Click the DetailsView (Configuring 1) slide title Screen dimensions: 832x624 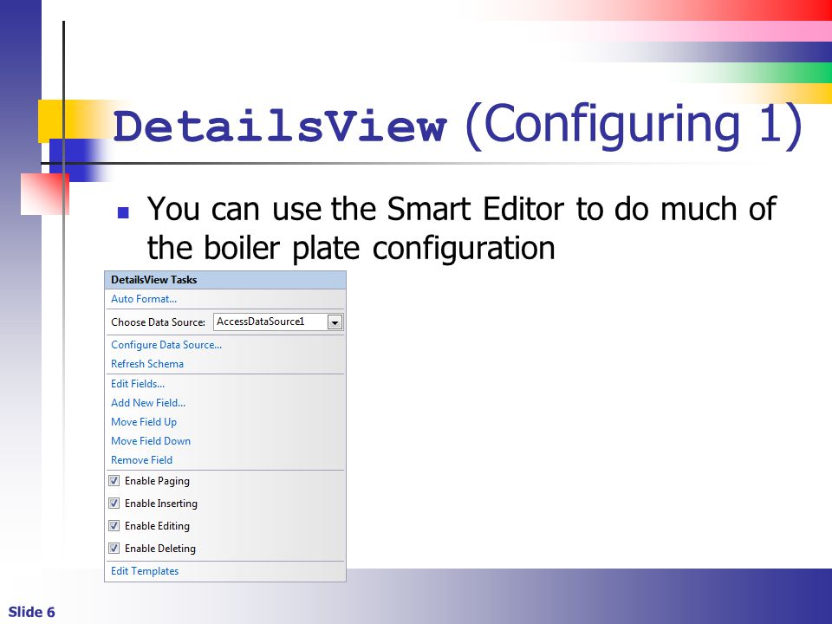point(458,127)
